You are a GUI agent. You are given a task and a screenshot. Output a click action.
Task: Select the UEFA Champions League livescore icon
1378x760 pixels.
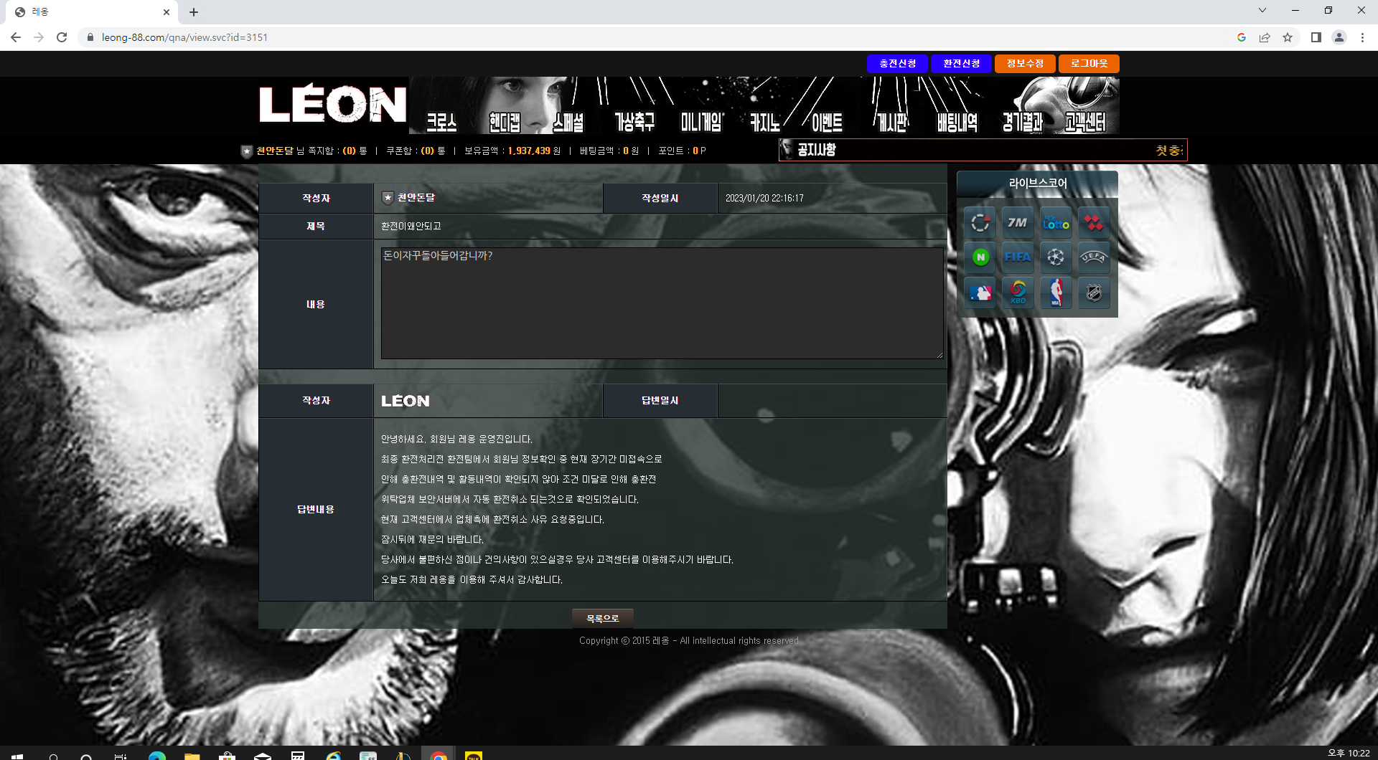(1055, 257)
